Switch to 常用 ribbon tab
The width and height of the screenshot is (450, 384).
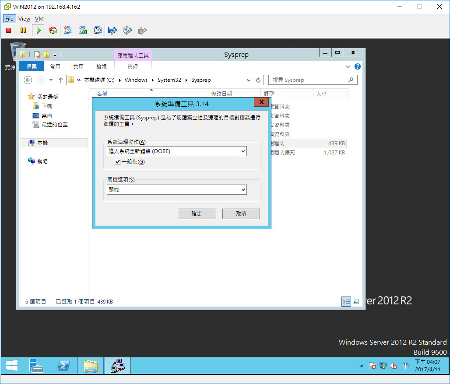click(x=55, y=66)
